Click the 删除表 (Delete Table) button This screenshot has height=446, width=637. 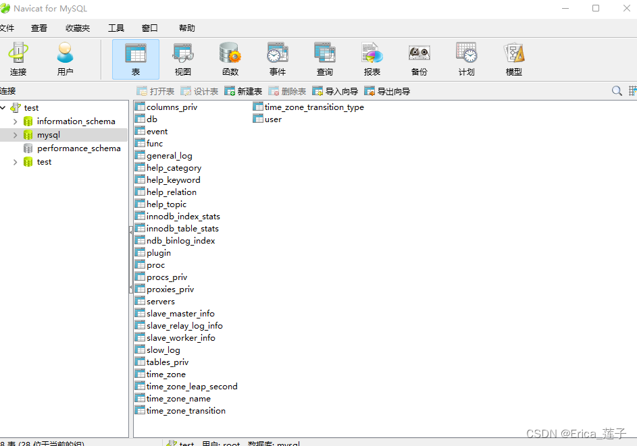pyautogui.click(x=287, y=91)
